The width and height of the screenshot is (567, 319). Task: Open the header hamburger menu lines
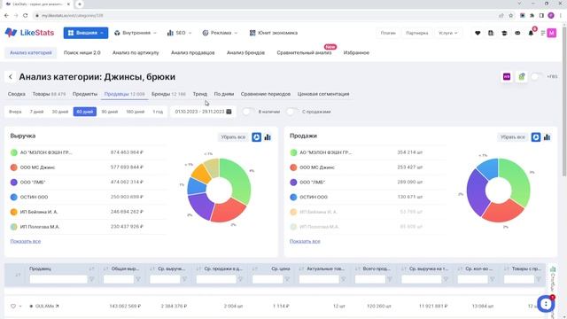543,33
